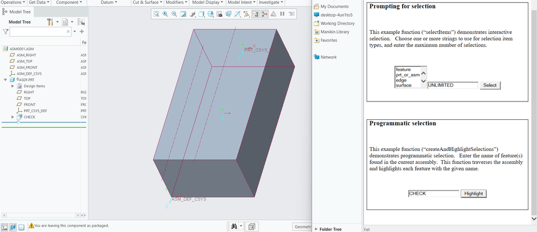The height and width of the screenshot is (232, 537).
Task: Toggle the annotation display filter icon
Action: point(255,14)
